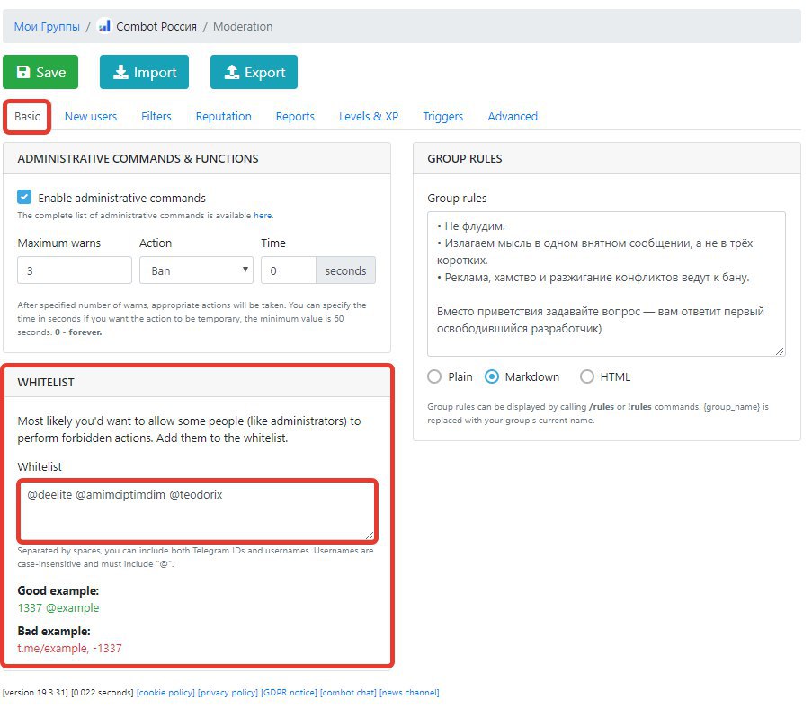Click the 'seconds' unit label beside Time
This screenshot has height=726, width=812.
[x=345, y=270]
